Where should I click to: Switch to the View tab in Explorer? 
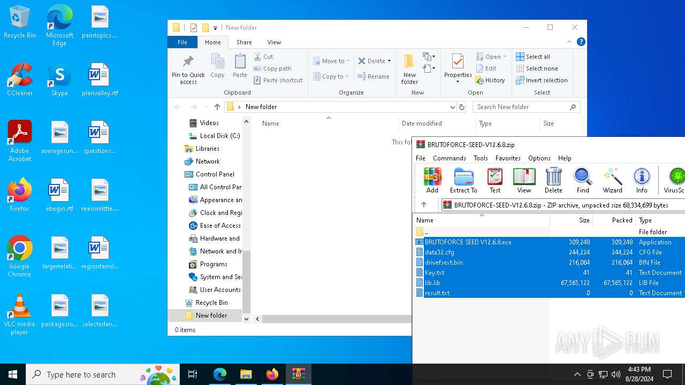tap(274, 42)
